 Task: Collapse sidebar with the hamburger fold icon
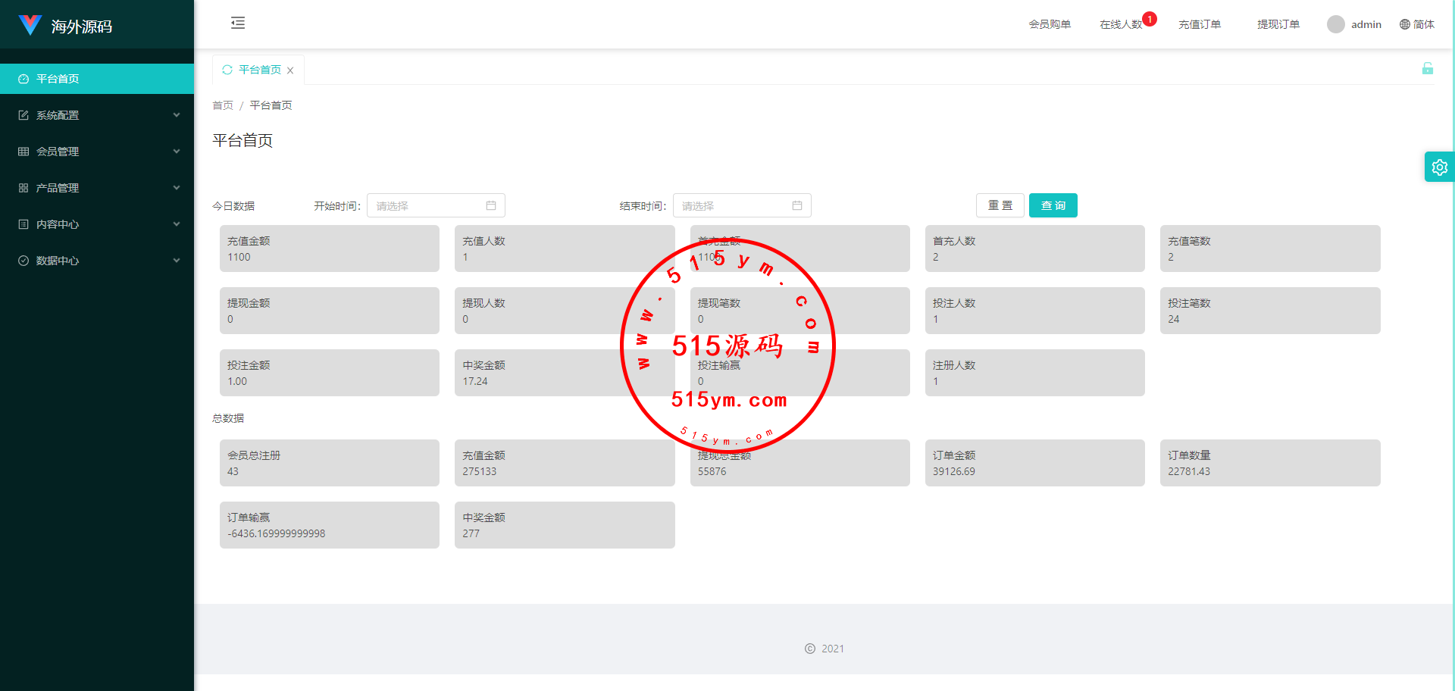coord(238,23)
